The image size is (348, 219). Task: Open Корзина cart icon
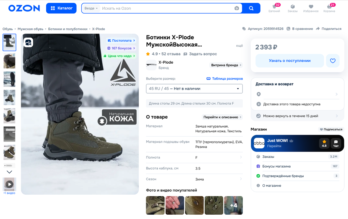pos(329,8)
